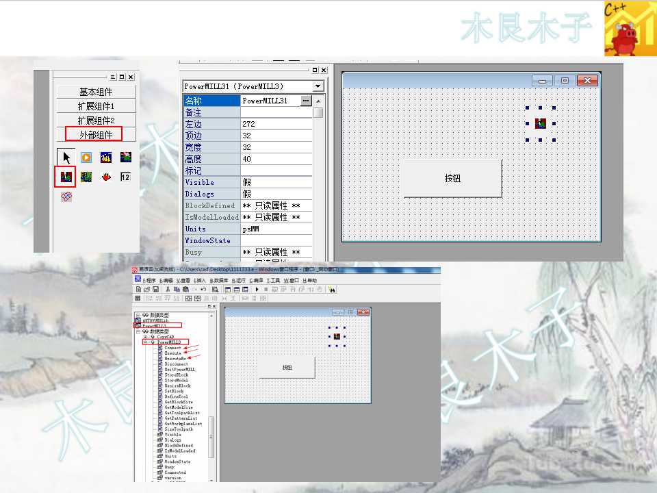This screenshot has height=493, width=657.
Task: Select the pointer arrow tool in component palette
Action: coord(66,157)
